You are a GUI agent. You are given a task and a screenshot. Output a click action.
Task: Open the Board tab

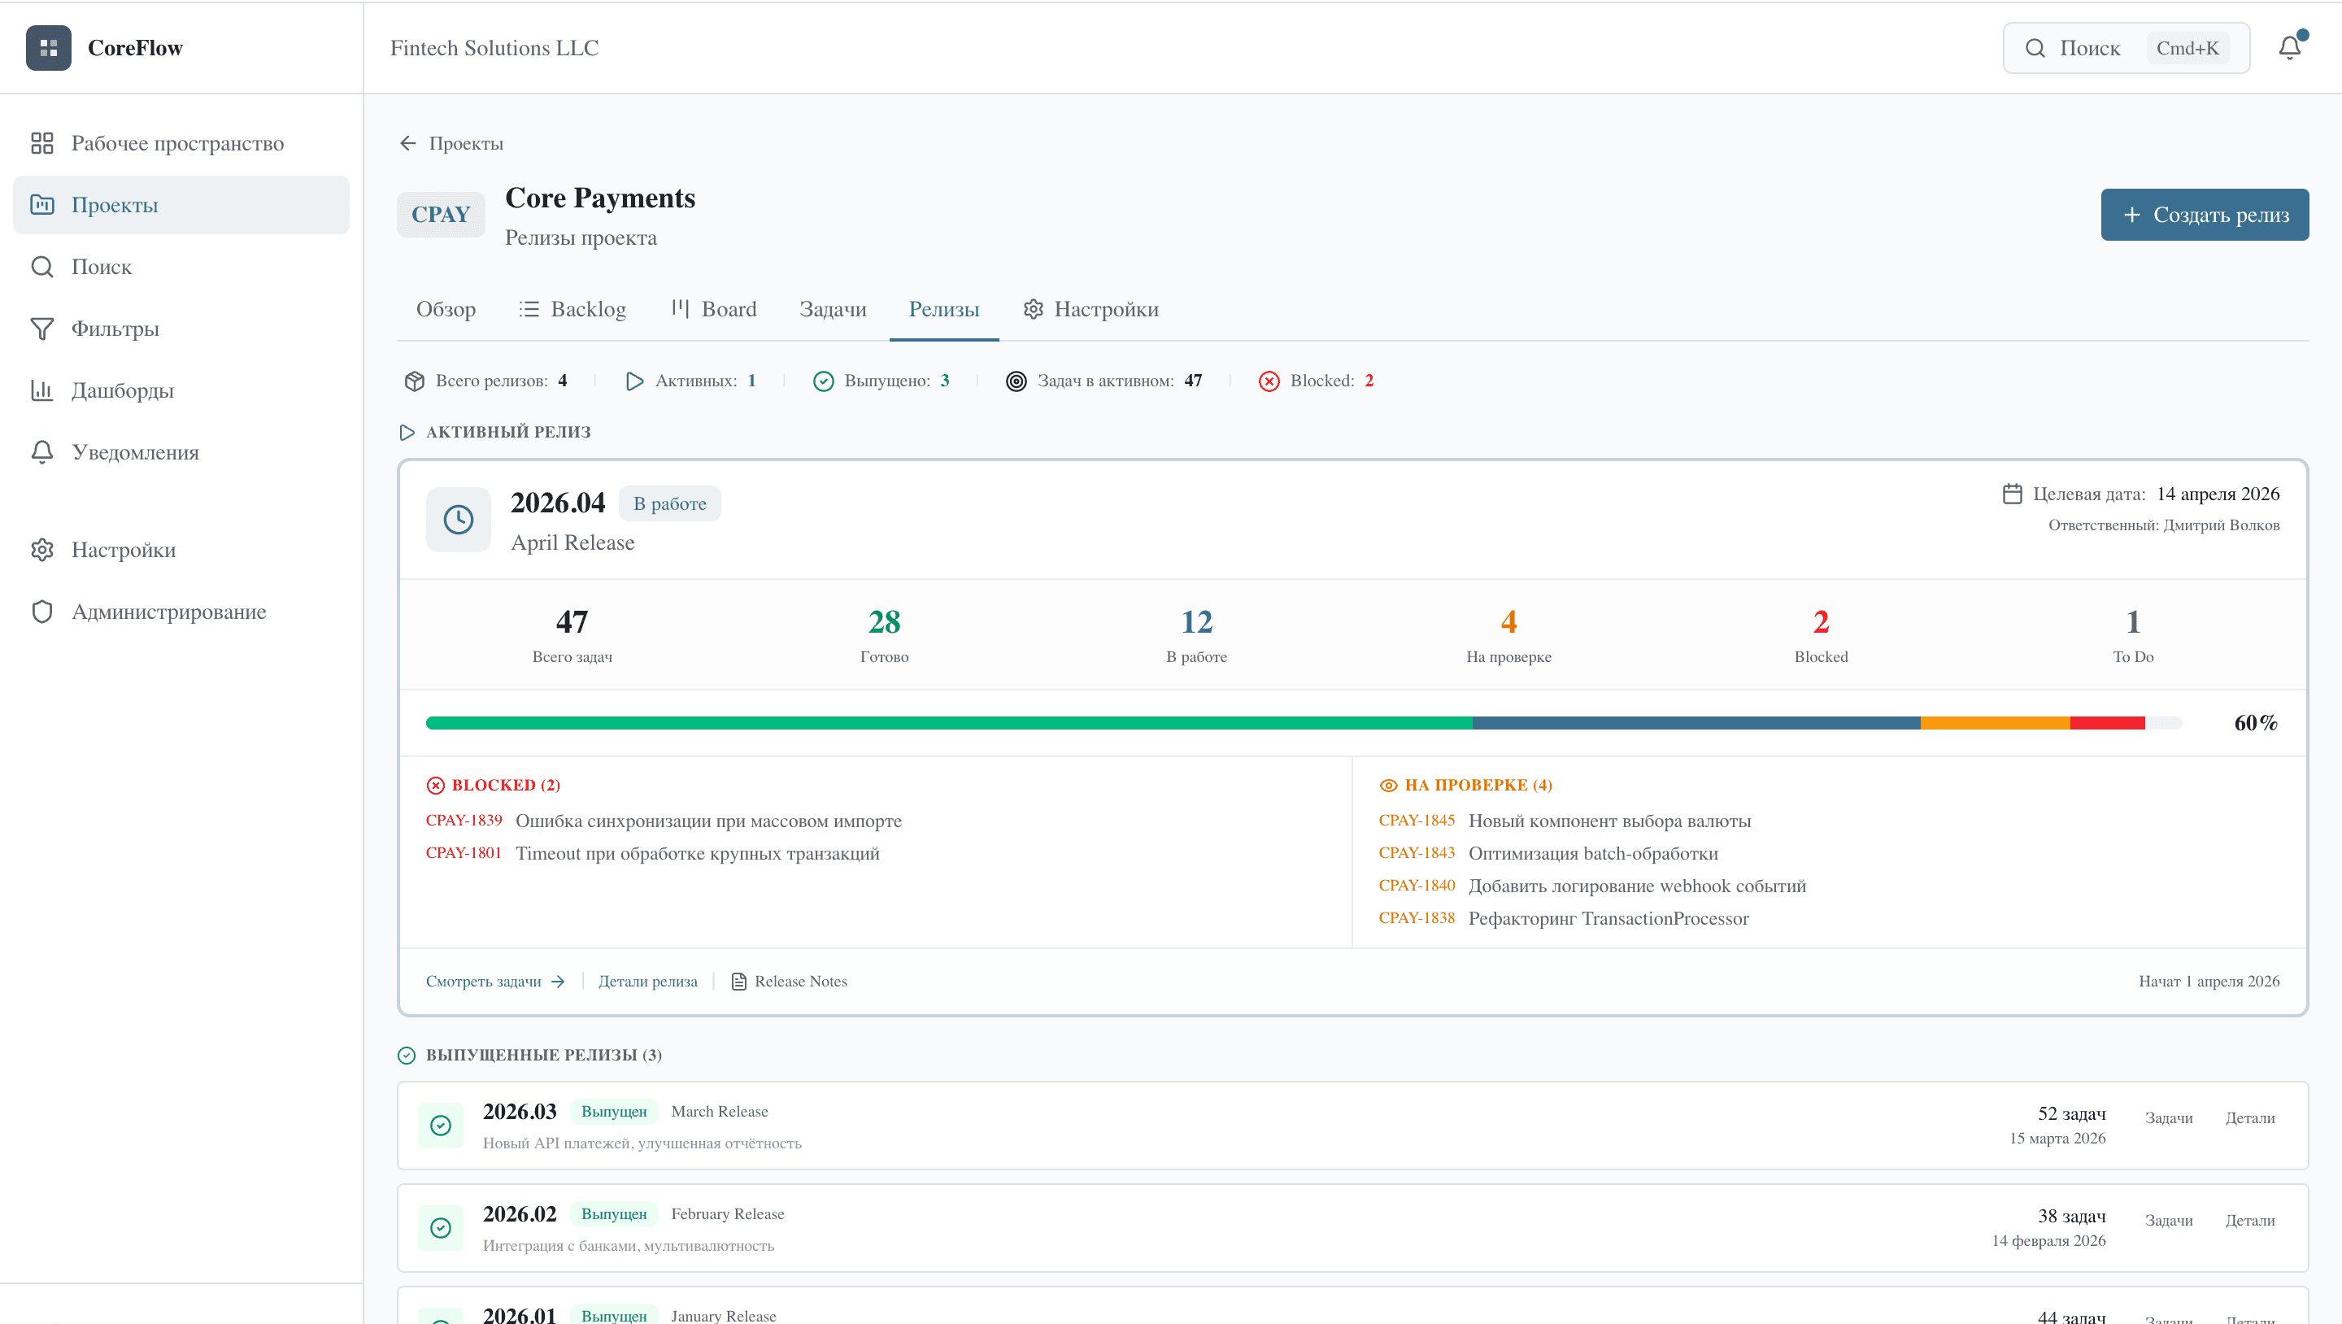pos(729,309)
